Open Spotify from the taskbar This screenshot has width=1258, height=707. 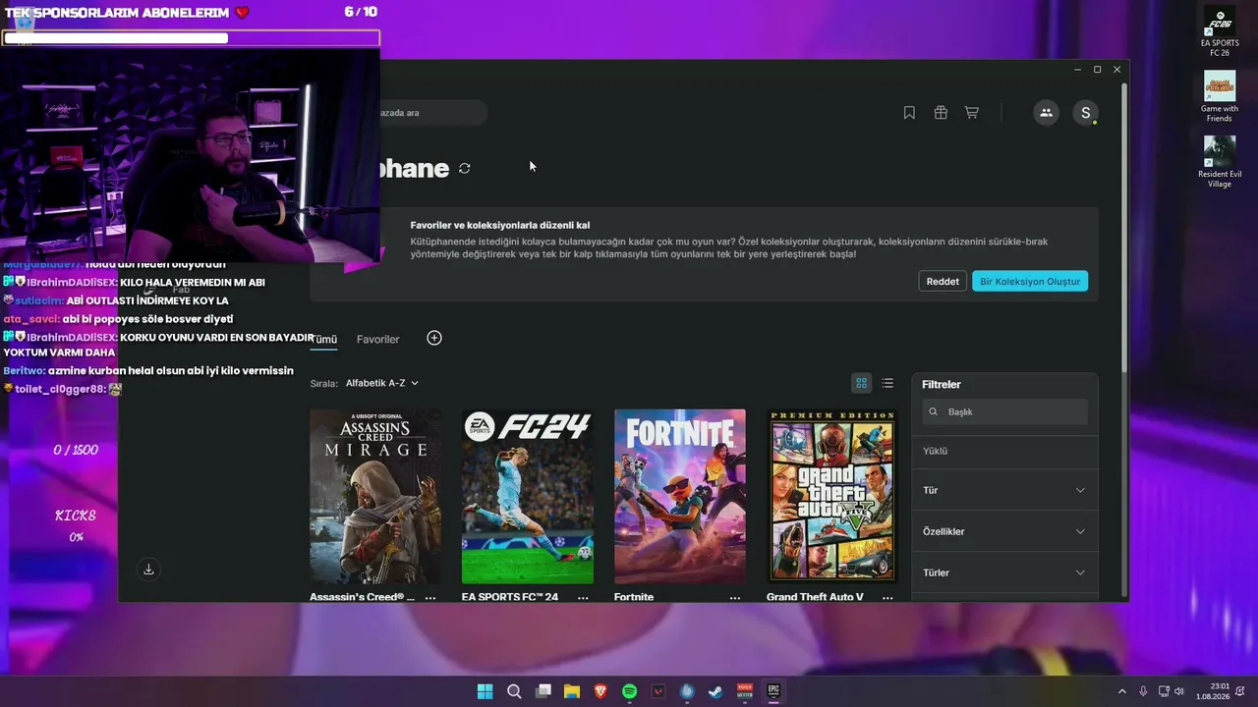pos(629,691)
